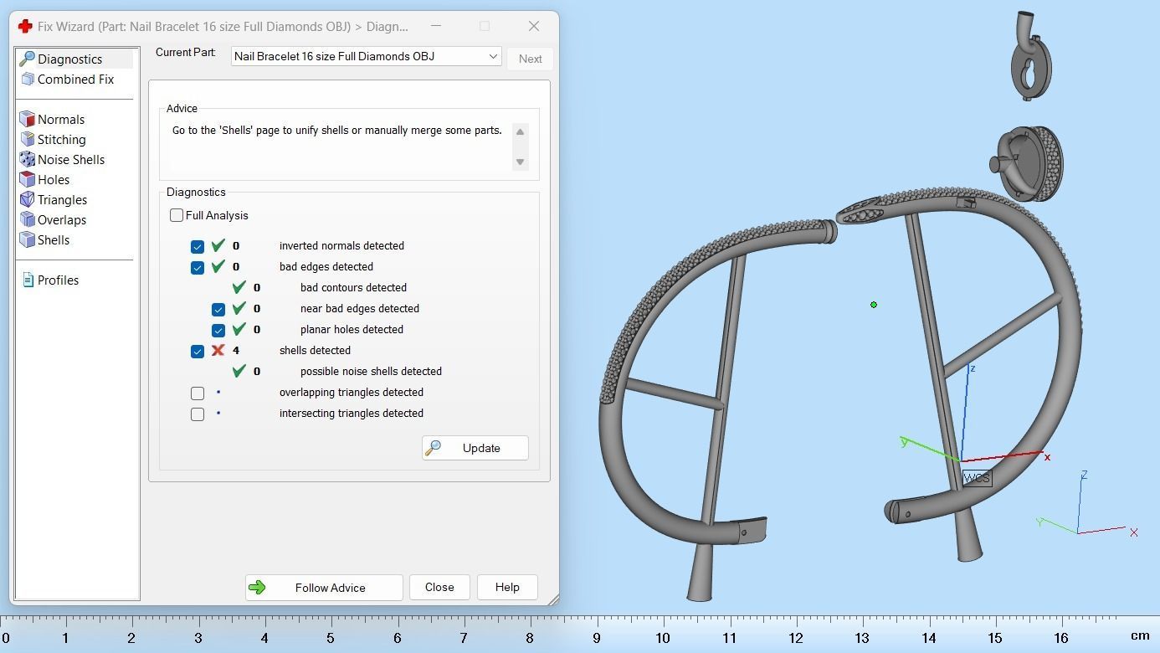Click the WCS label in the viewport
The width and height of the screenshot is (1160, 653).
977,478
